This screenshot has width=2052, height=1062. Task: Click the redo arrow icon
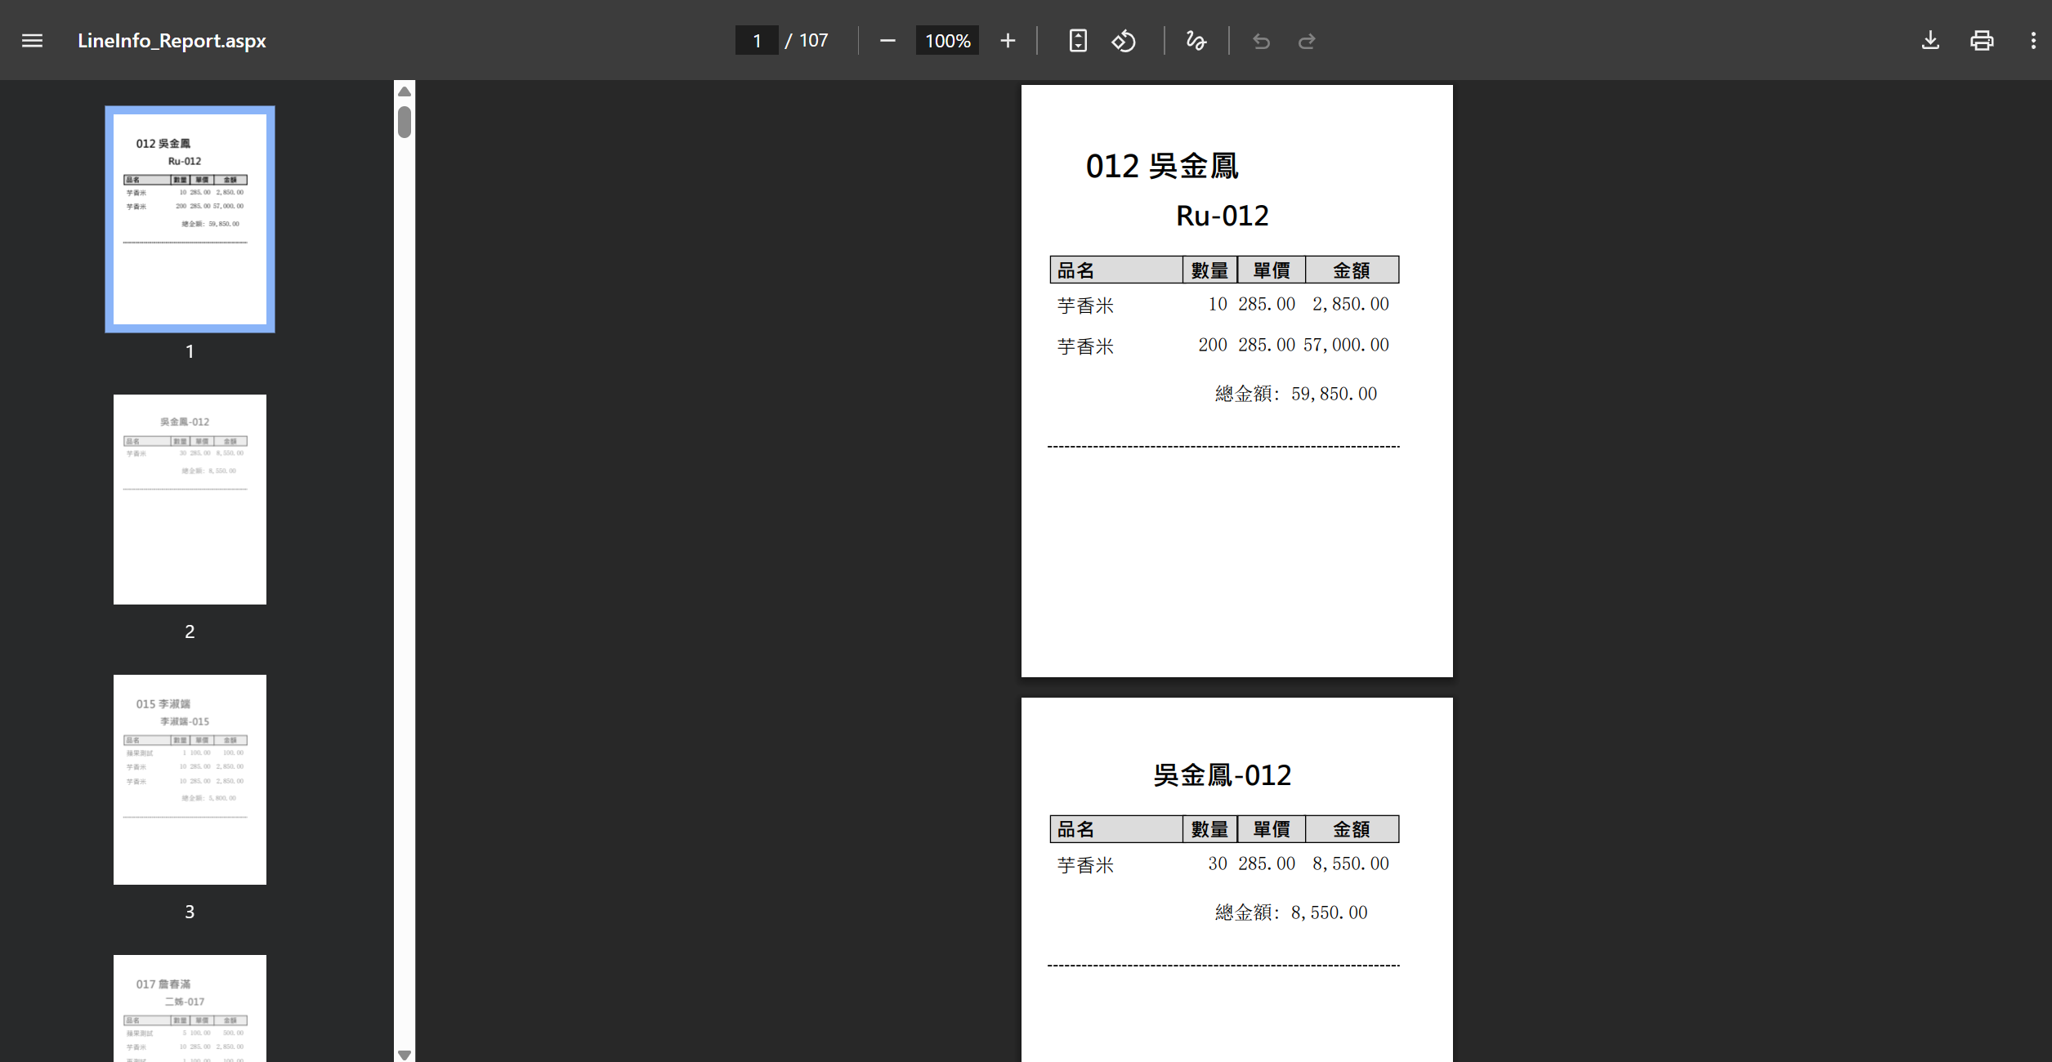click(x=1307, y=41)
